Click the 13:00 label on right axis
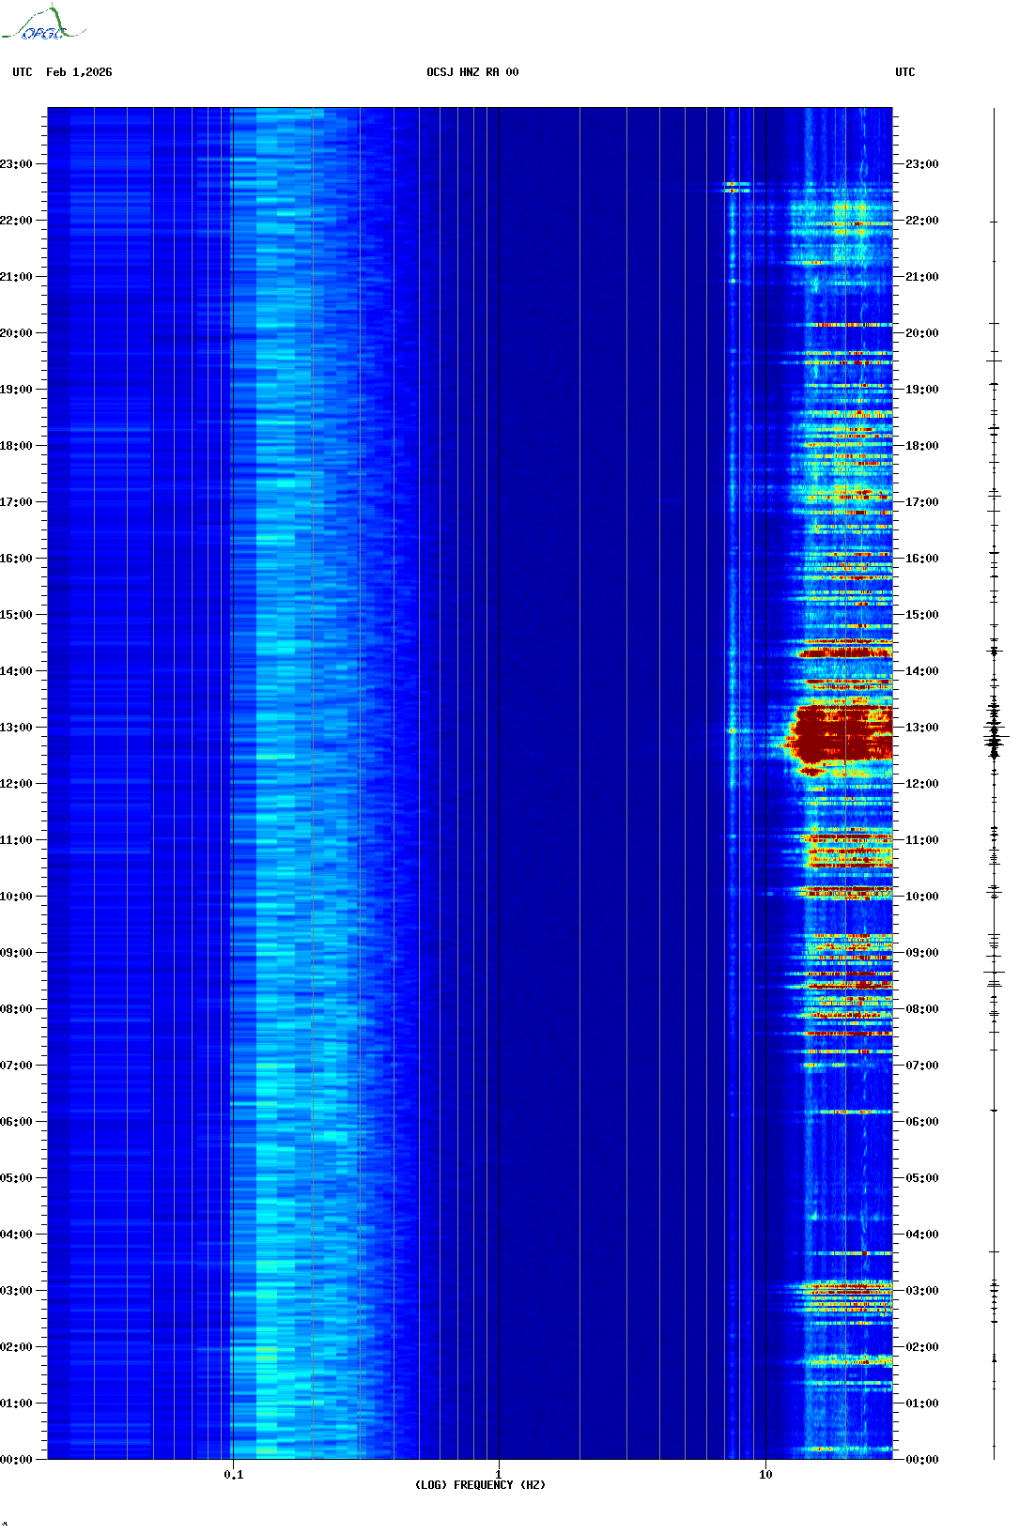 point(921,728)
